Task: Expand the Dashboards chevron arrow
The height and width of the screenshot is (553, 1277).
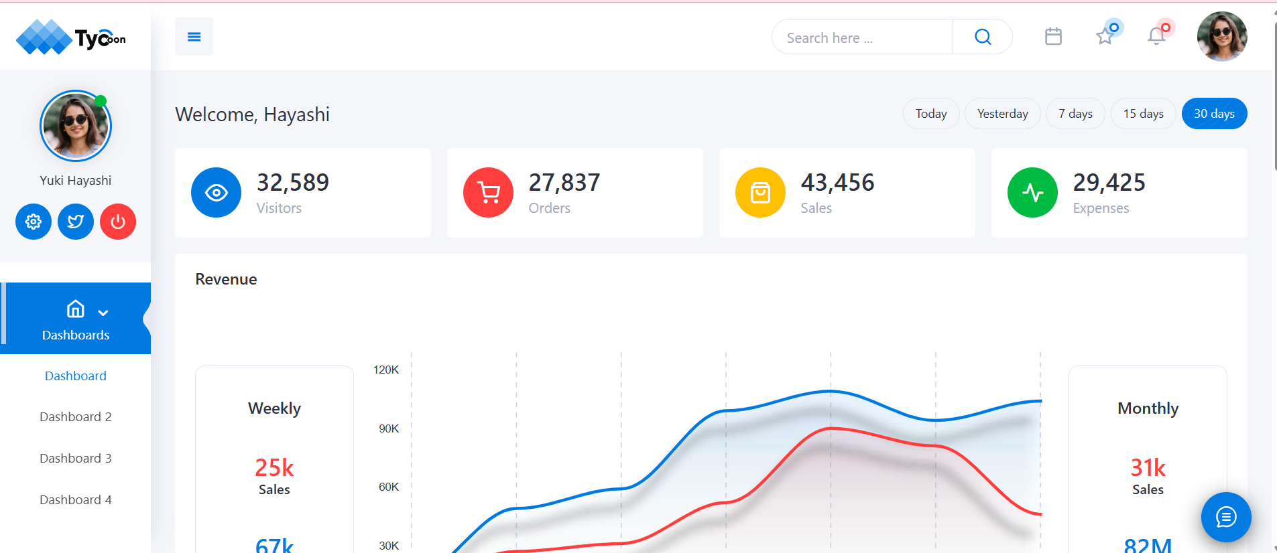Action: [103, 313]
